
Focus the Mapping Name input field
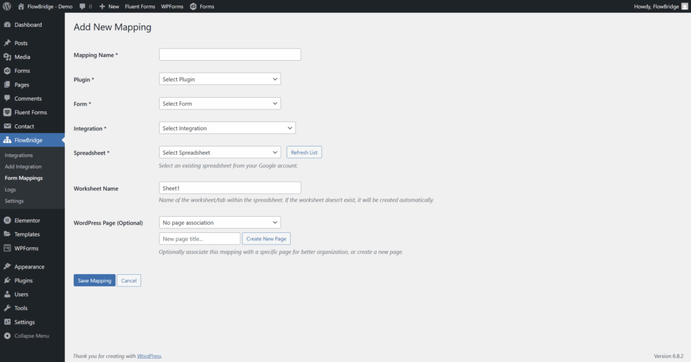[230, 55]
